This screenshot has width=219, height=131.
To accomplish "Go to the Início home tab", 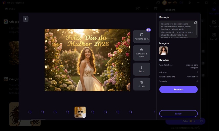I will coord(10,9).
